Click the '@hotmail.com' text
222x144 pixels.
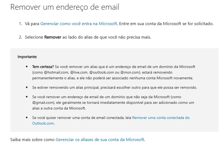[x=56, y=72]
